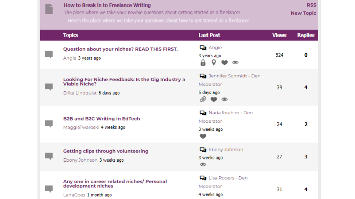The height and width of the screenshot is (199, 355).
Task: Open Erika Lindquist's author profile
Action: pos(80,93)
